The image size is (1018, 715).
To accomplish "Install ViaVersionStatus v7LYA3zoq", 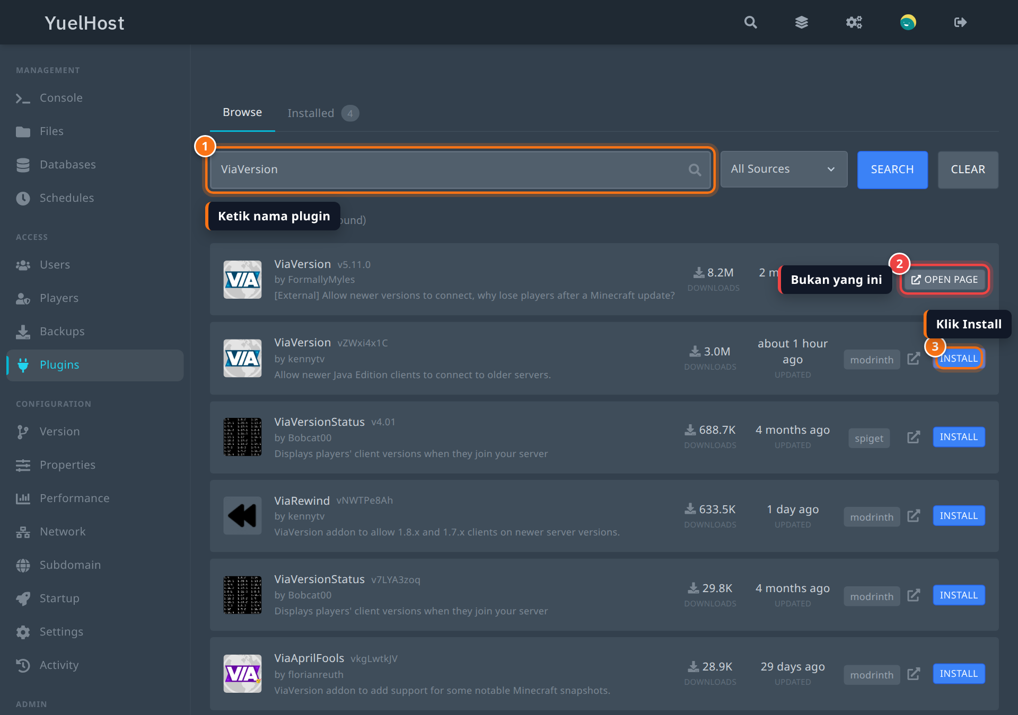I will tap(959, 595).
